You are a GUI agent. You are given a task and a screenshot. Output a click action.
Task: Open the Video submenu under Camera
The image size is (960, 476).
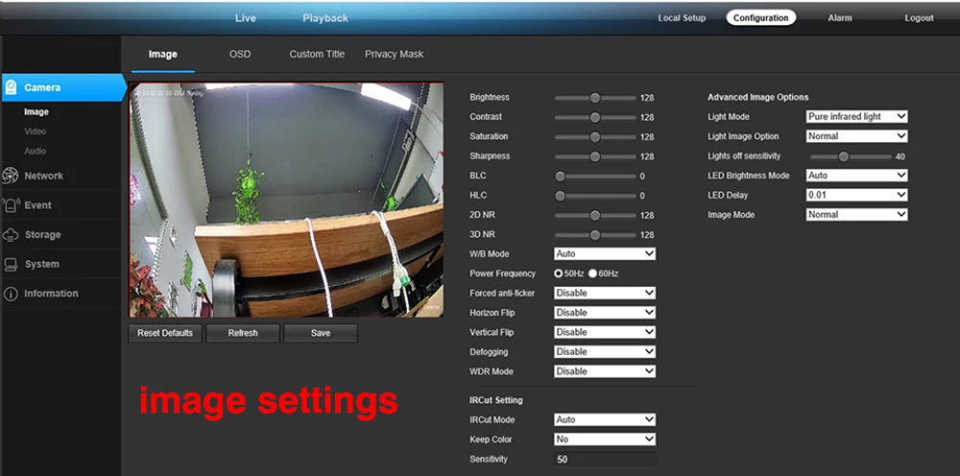35,131
